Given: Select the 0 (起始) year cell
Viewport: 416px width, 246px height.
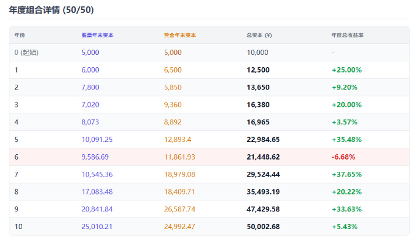Looking at the screenshot, I should [26, 52].
